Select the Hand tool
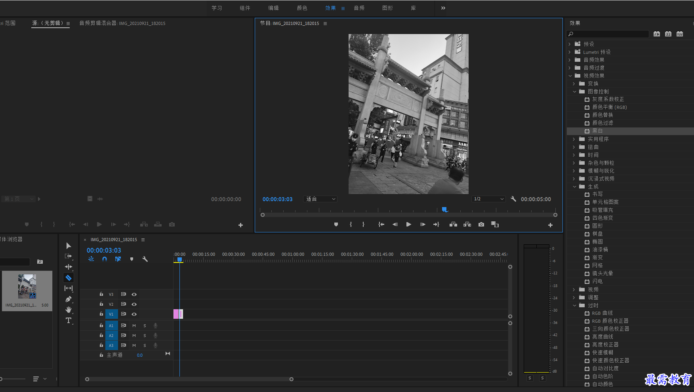The height and width of the screenshot is (392, 694). tap(69, 310)
